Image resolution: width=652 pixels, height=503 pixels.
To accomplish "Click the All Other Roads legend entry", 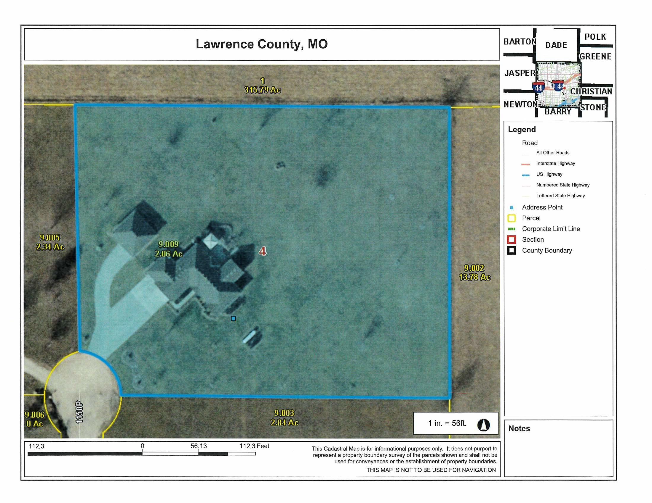I will tap(553, 153).
